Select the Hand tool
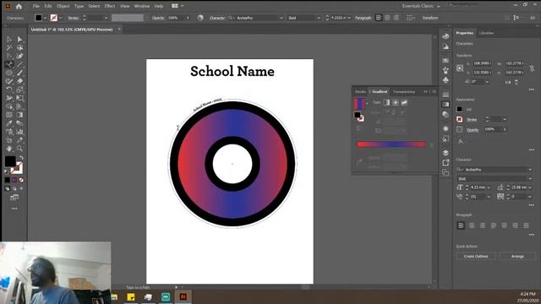 (x=9, y=149)
